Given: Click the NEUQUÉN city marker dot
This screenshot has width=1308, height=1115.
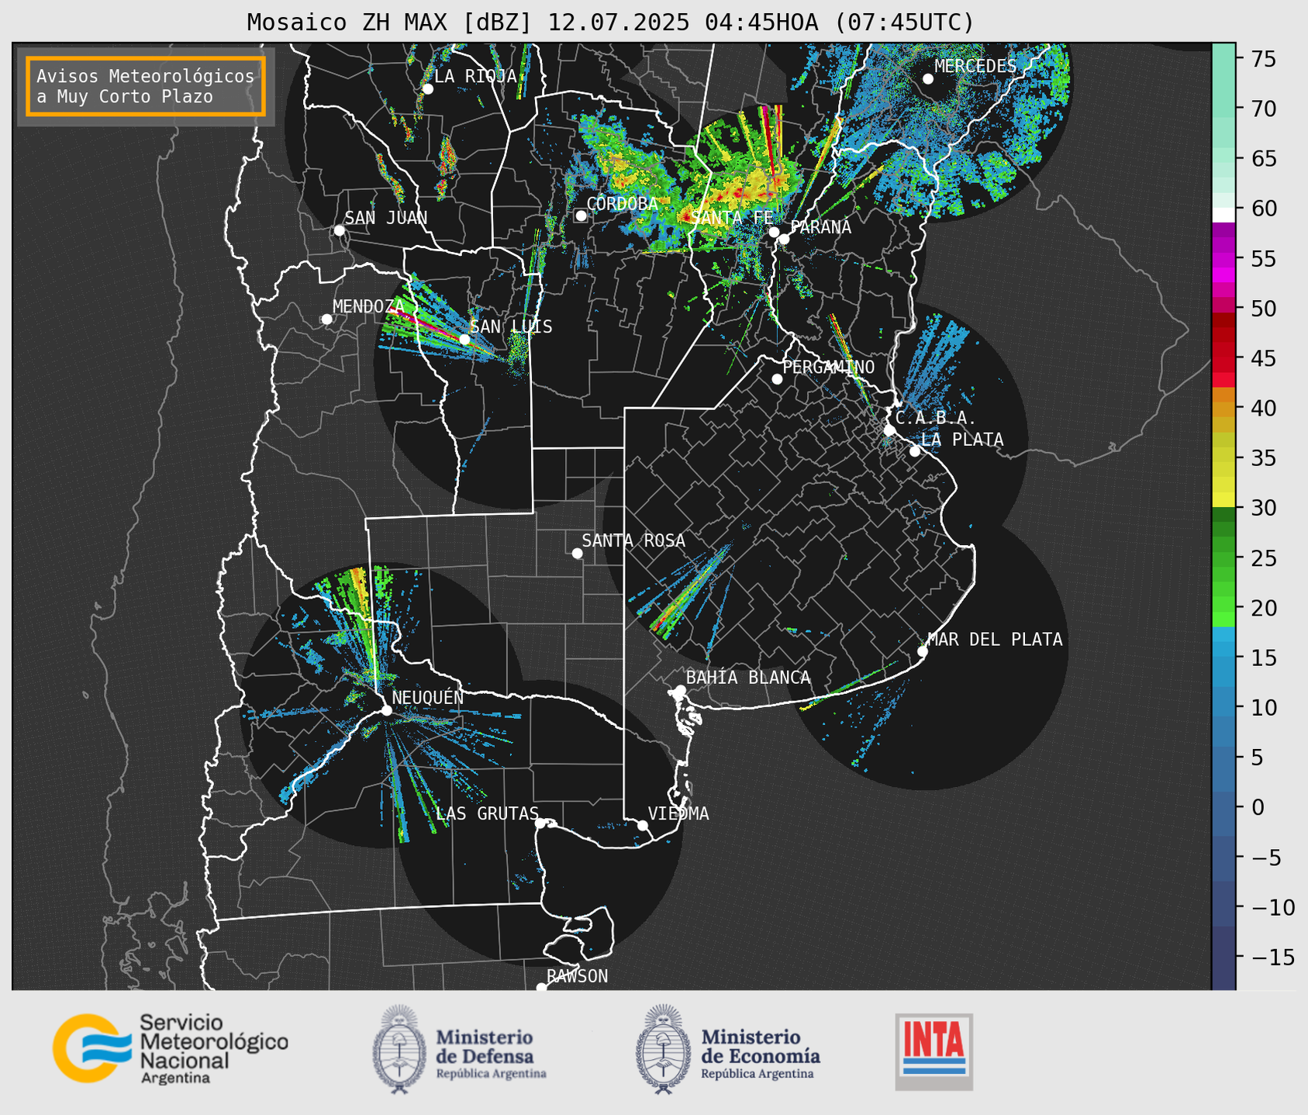Looking at the screenshot, I should 386,710.
